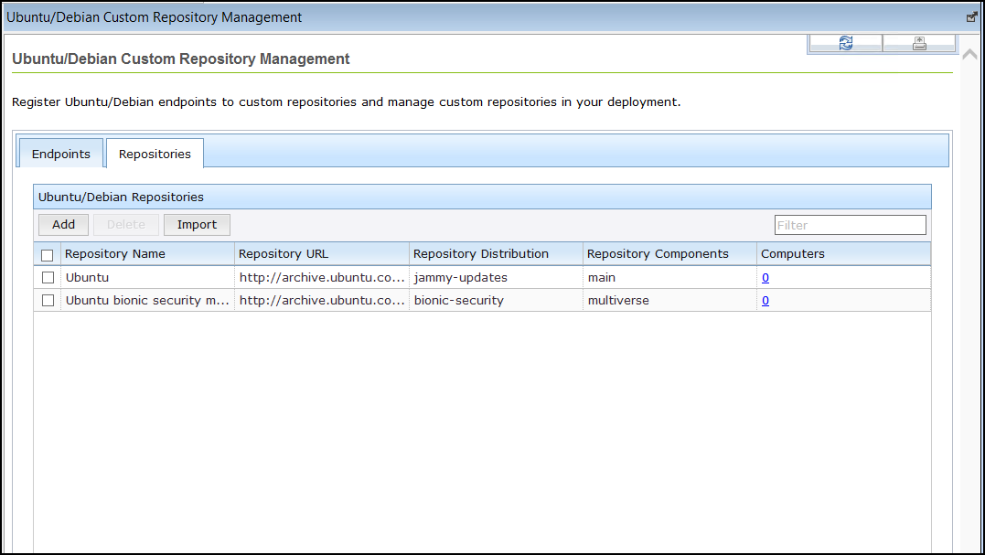Focus the Filter input field
Screen dimensions: 985x555
pos(850,225)
